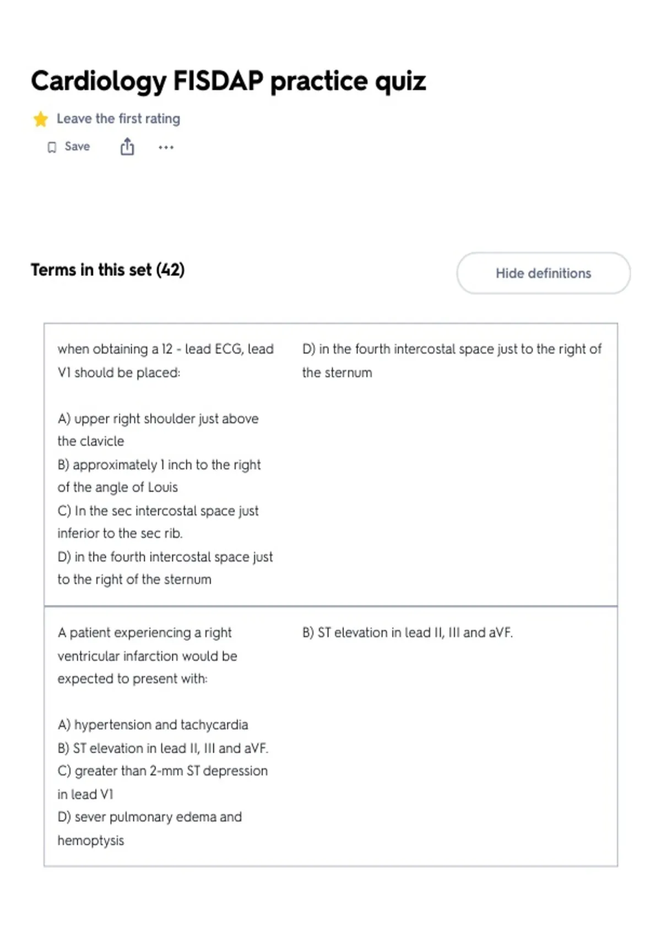Click the right ventricular infarction question text
Viewport: 661px width, 936px height.
147,655
